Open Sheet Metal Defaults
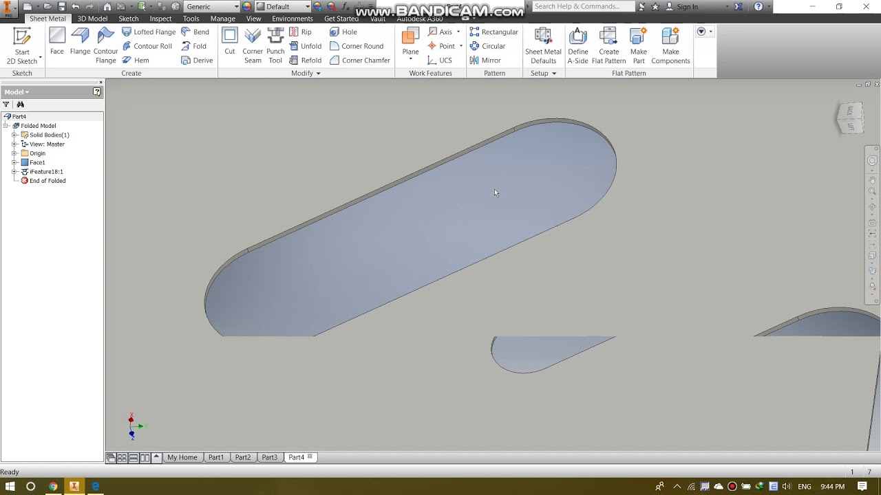The width and height of the screenshot is (881, 495). tap(543, 46)
